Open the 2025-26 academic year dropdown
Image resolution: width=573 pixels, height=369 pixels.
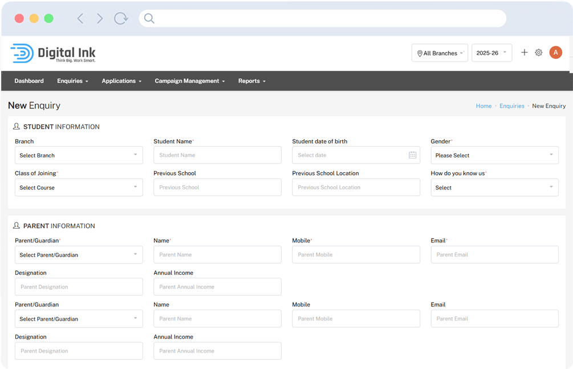click(491, 53)
